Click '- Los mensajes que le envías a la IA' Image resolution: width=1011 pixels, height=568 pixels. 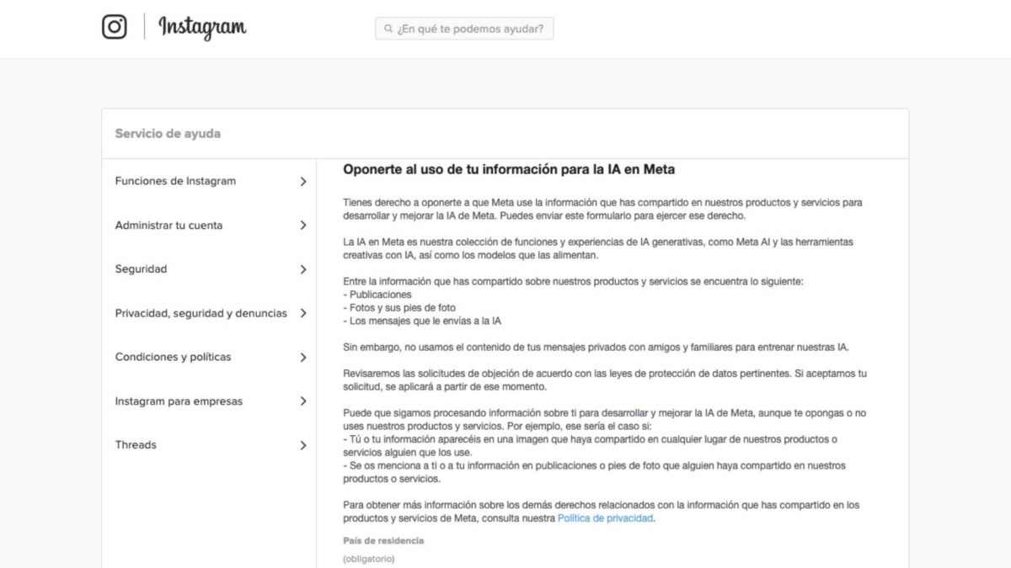422,321
